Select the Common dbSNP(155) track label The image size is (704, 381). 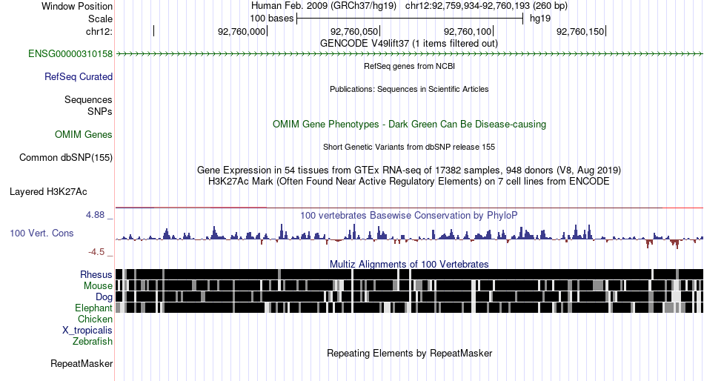point(66,158)
